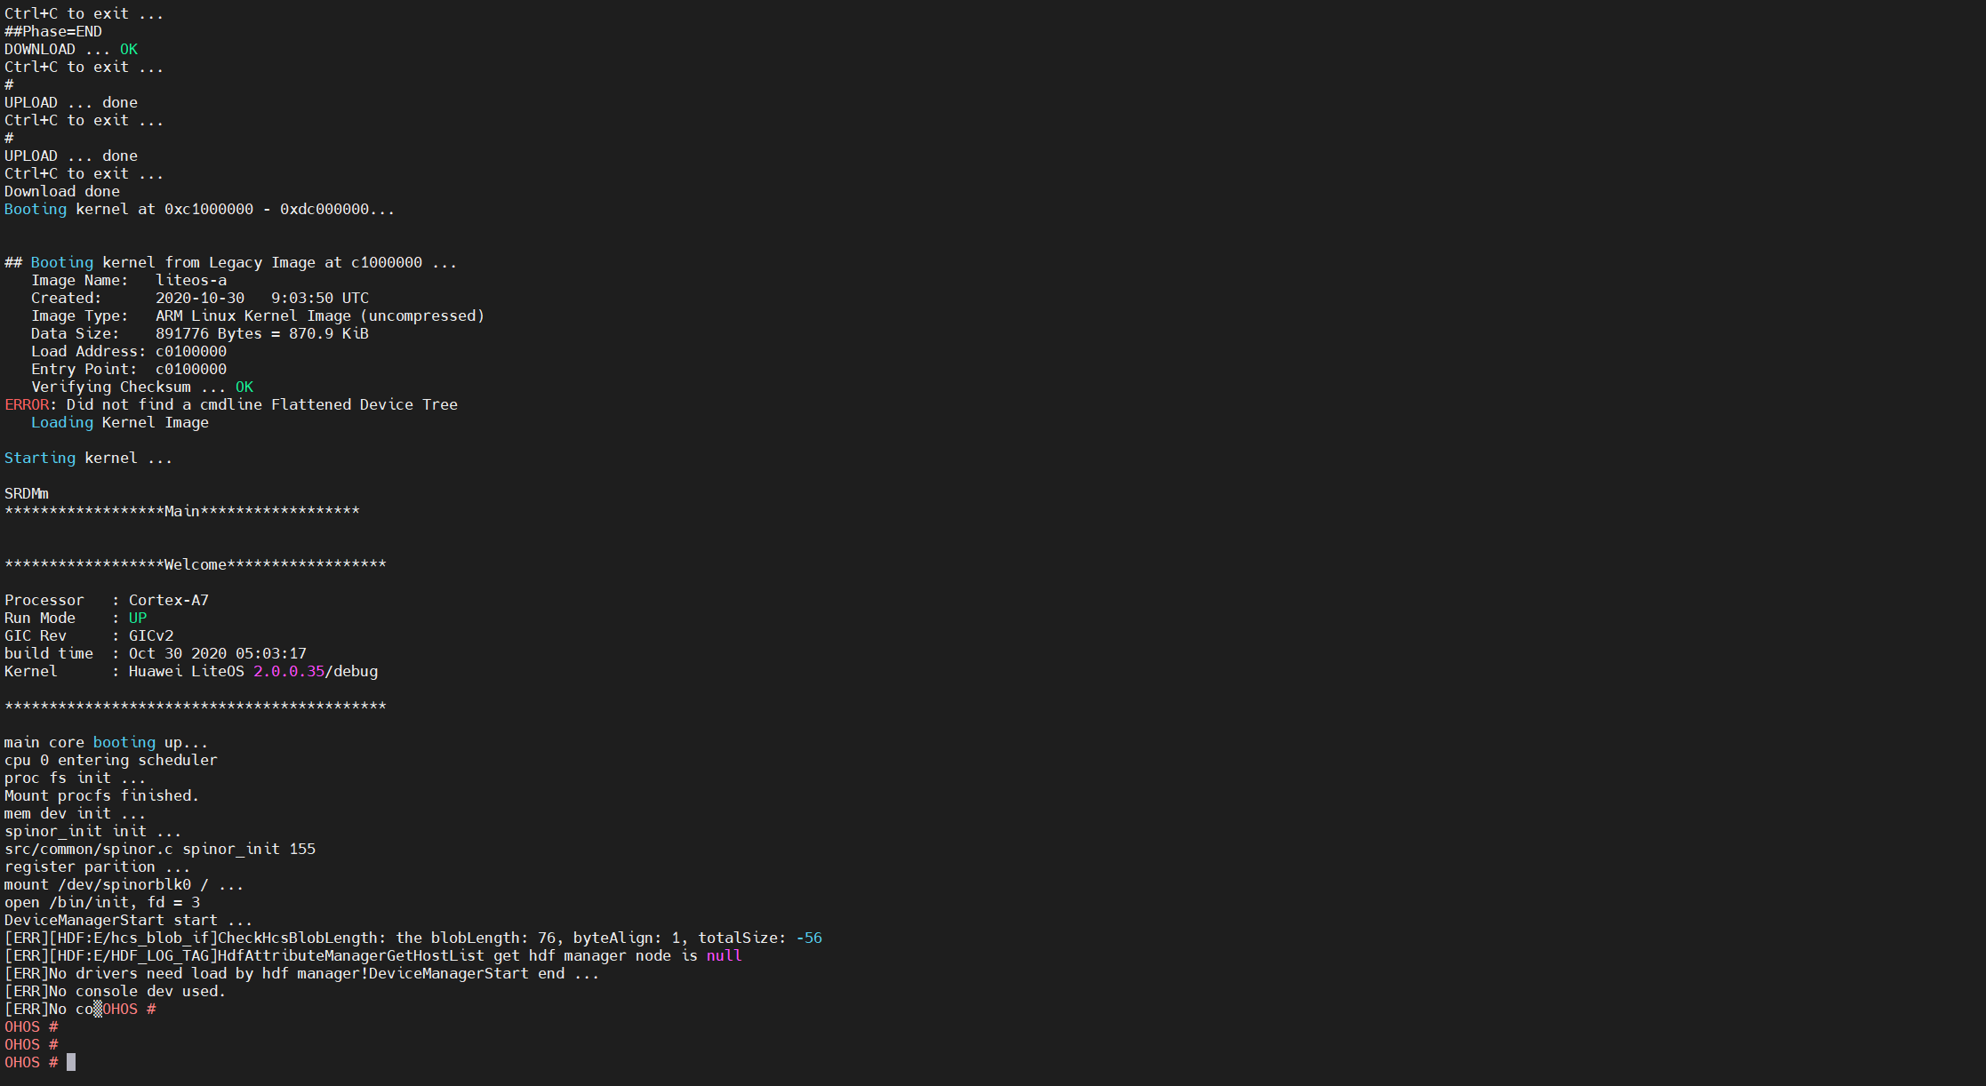
Task: Click the SRDMm text line
Action: pyautogui.click(x=27, y=494)
